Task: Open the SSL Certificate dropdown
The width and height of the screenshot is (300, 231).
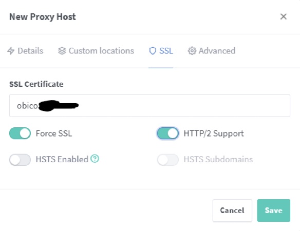Action: [149, 106]
